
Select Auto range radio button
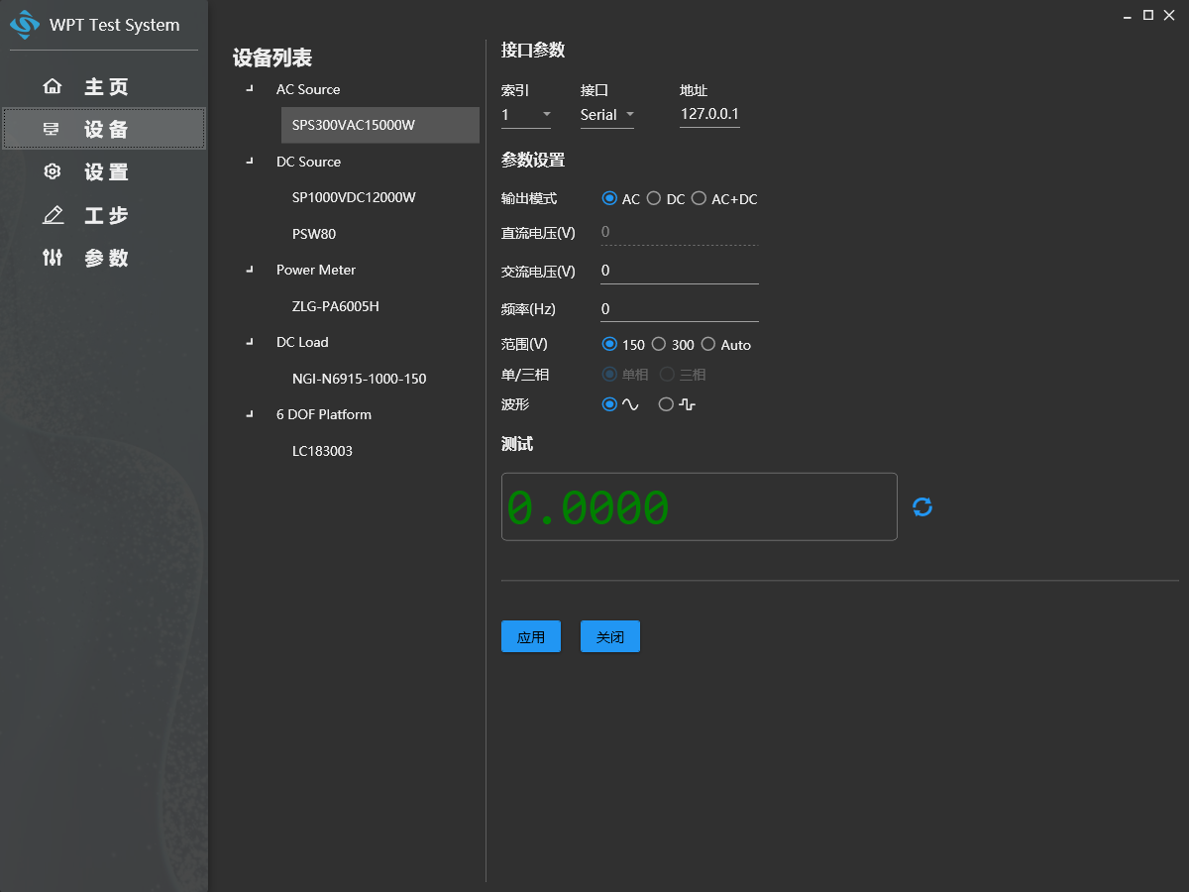[x=708, y=345]
